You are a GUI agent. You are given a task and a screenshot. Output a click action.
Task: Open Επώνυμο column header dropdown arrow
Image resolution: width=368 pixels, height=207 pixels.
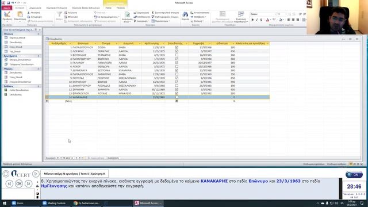click(x=95, y=44)
